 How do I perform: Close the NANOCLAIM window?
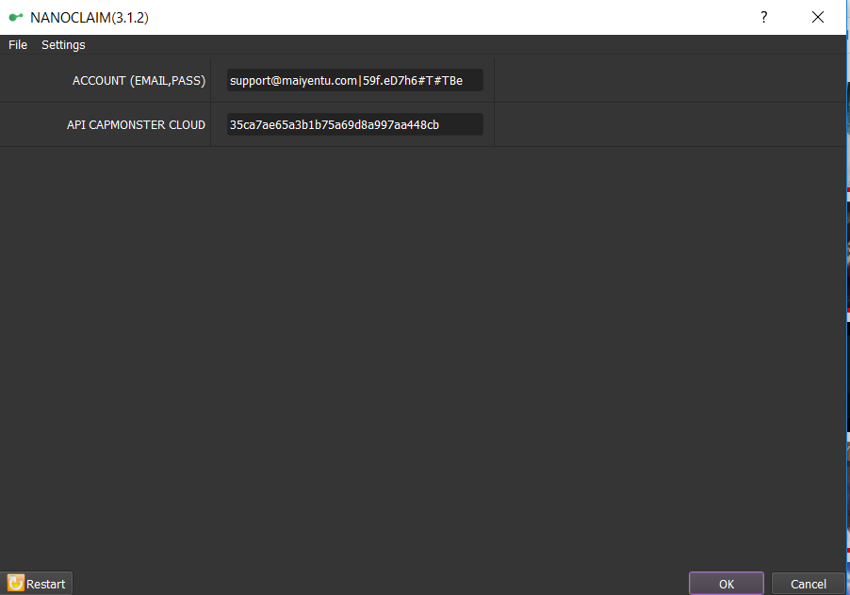(x=817, y=17)
